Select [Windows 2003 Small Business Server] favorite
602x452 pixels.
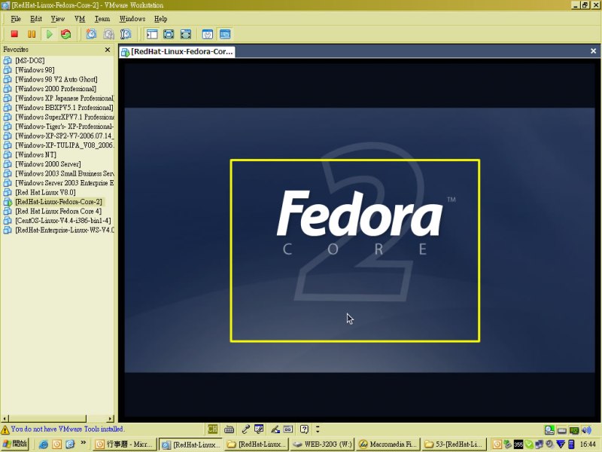pyautogui.click(x=64, y=173)
